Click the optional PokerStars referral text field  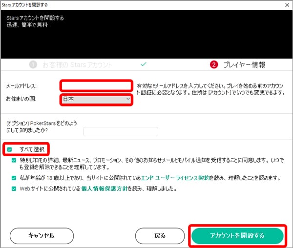(x=121, y=131)
